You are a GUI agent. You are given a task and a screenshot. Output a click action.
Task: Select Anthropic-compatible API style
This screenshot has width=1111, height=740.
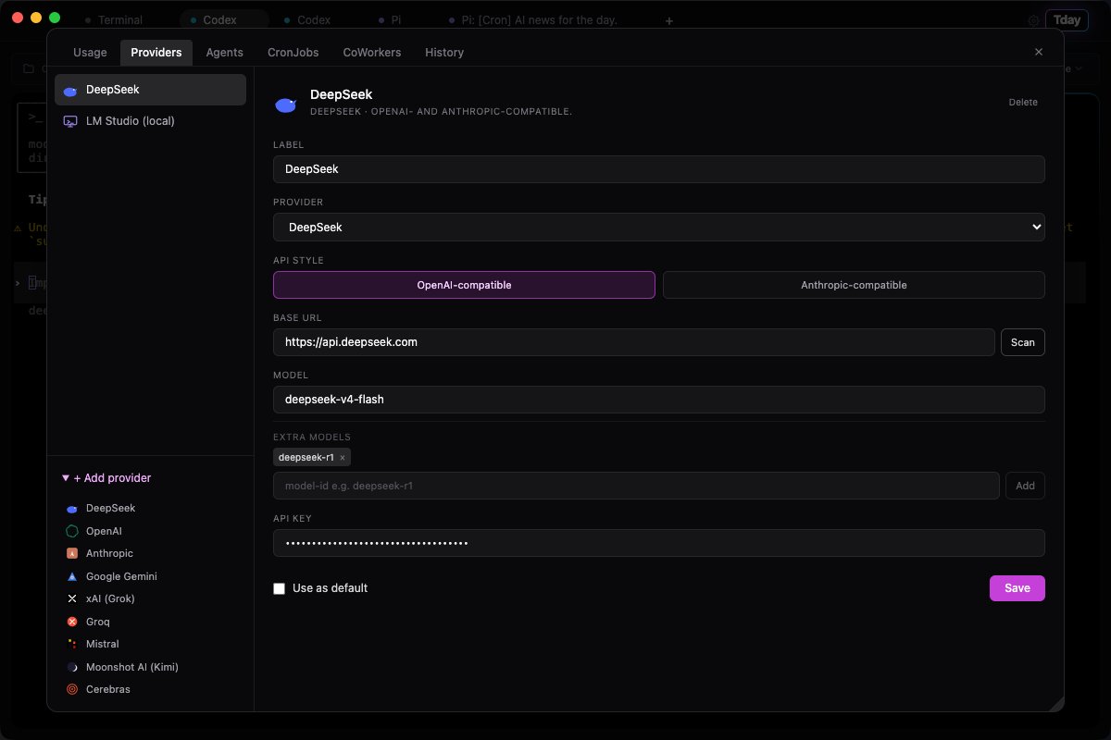pyautogui.click(x=854, y=285)
